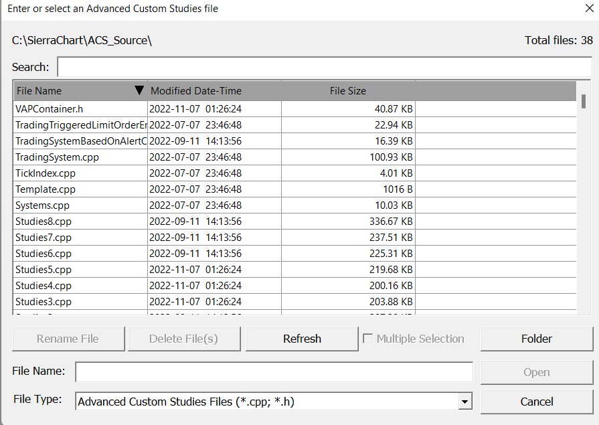Select the VAPContainer.h file

49,108
